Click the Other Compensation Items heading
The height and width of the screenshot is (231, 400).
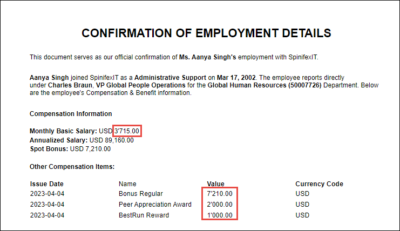click(x=72, y=167)
